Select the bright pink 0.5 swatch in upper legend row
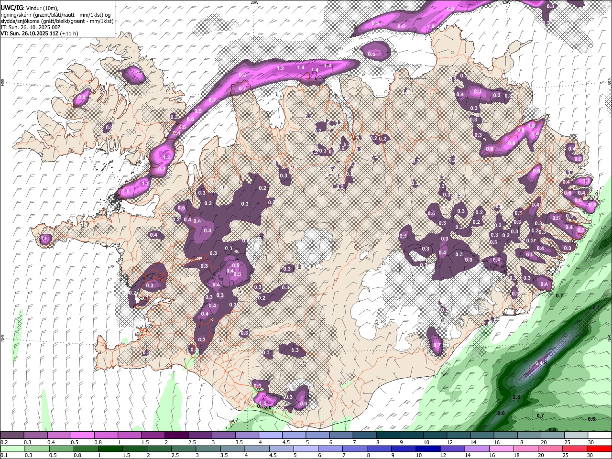The image size is (612, 459). 82,436
